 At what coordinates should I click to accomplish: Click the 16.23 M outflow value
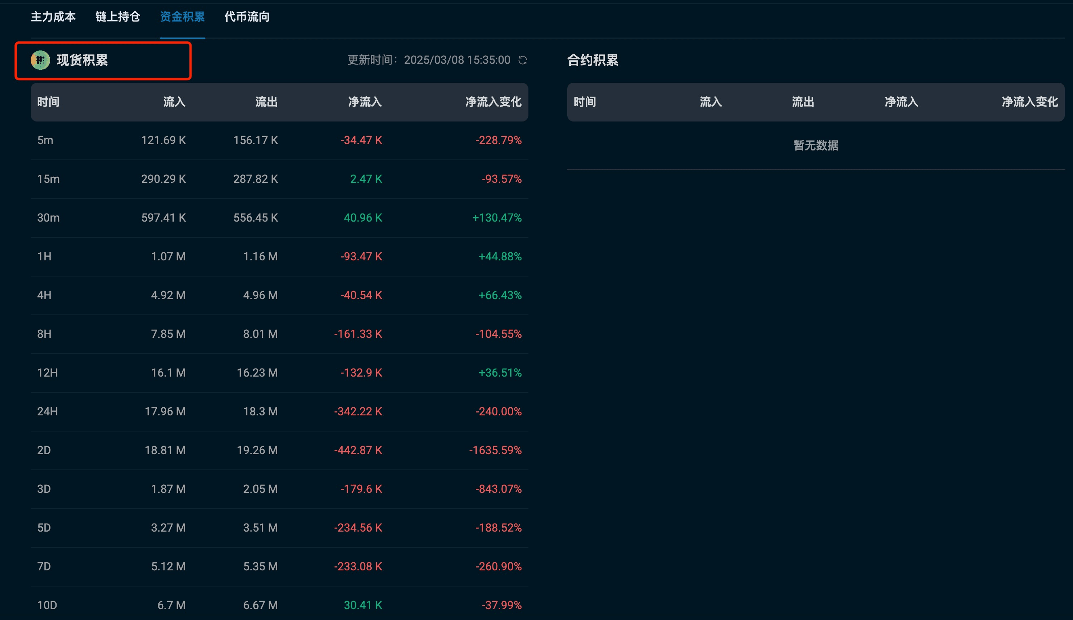[x=257, y=373]
